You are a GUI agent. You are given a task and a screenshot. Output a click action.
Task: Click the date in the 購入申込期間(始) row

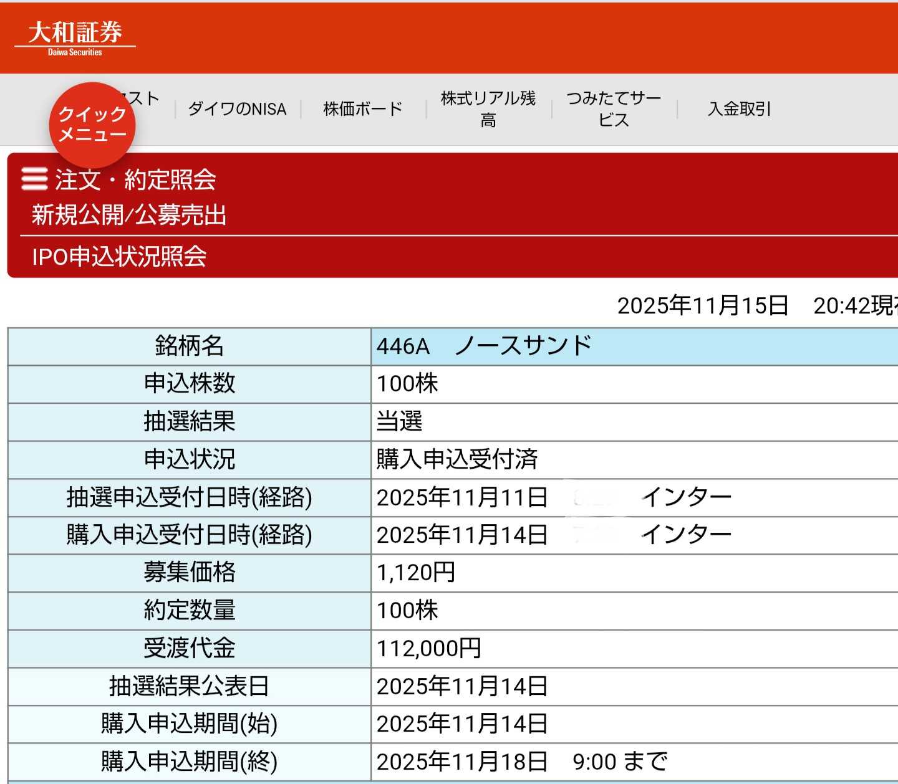click(462, 724)
